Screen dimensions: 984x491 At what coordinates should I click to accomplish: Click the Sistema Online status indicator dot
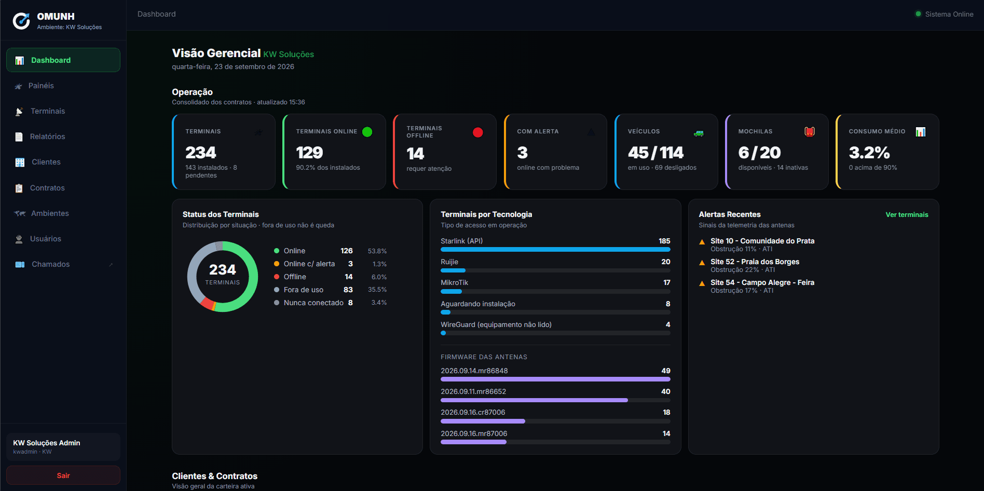point(918,14)
